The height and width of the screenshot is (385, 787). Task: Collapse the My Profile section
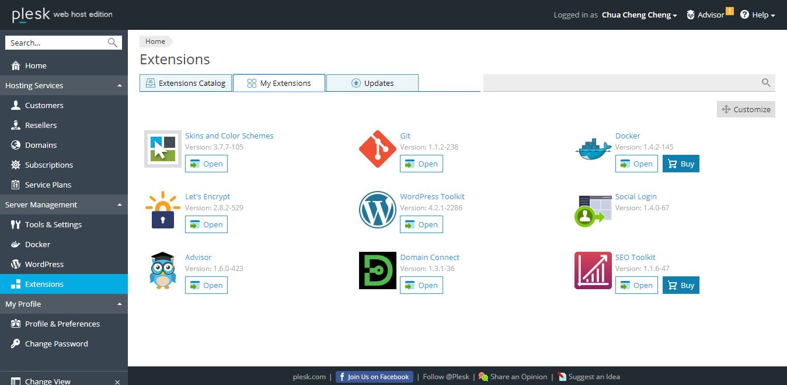coord(64,304)
